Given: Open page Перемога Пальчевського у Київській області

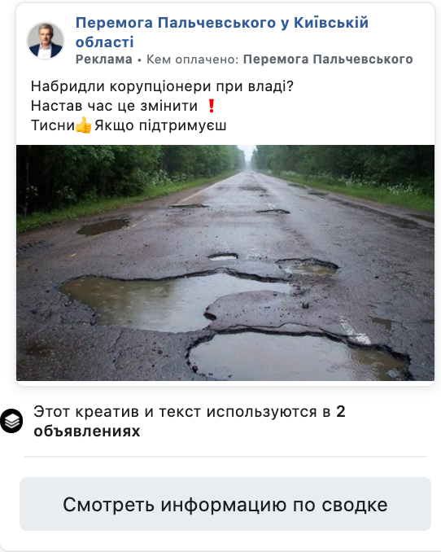Looking at the screenshot, I should pyautogui.click(x=222, y=32).
